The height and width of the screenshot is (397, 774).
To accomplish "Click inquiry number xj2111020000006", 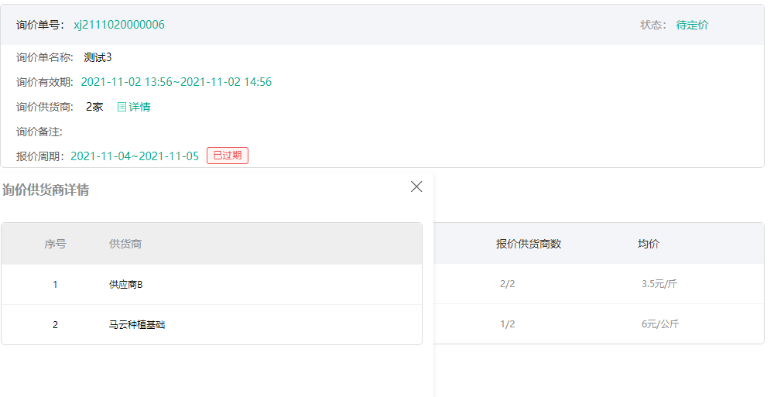I will tap(119, 25).
